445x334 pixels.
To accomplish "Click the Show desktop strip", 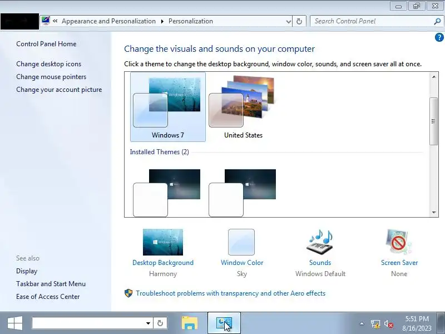I will (441, 323).
